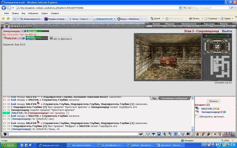
Task: Open the Файл menu
Action: 6,13
